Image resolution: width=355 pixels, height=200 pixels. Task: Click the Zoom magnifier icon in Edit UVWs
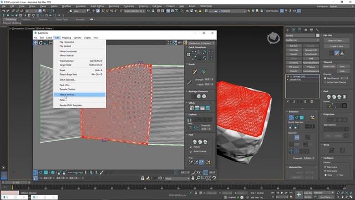198,178
